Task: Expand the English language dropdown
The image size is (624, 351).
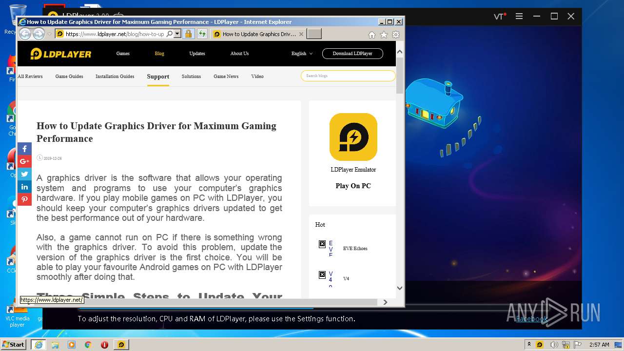Action: 302,54
